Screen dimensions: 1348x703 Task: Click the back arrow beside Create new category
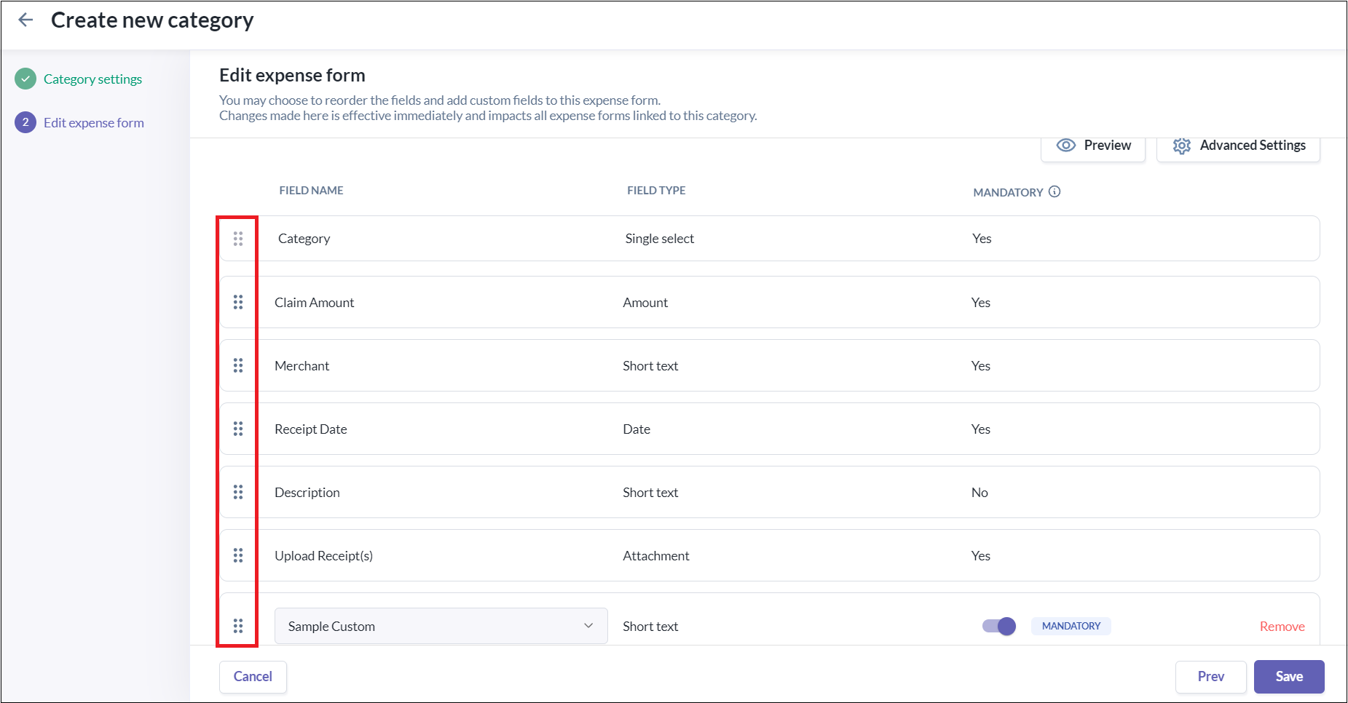(x=25, y=20)
